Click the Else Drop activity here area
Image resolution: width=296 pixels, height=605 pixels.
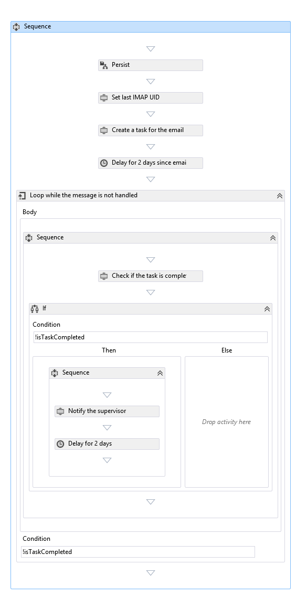click(227, 422)
